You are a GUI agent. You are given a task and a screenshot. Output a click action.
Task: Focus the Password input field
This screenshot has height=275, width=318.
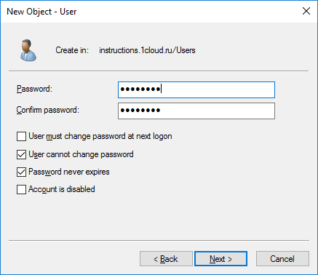pos(196,89)
